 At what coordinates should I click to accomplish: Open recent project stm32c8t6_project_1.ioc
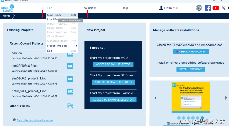click(x=29, y=79)
